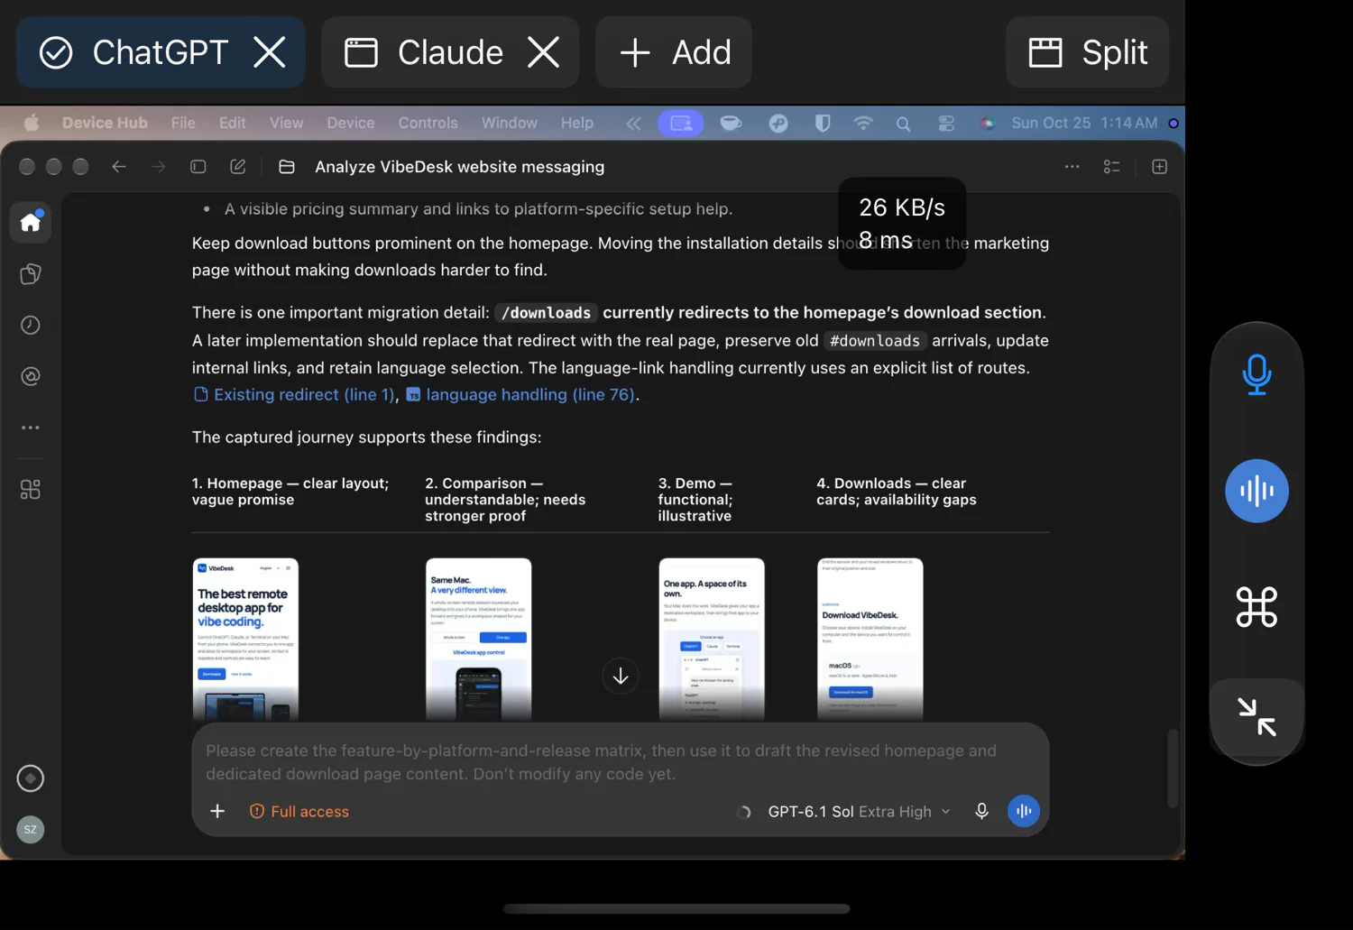Click the chat window scrollbar
Viewport: 1353px width, 930px height.
tap(1173, 768)
